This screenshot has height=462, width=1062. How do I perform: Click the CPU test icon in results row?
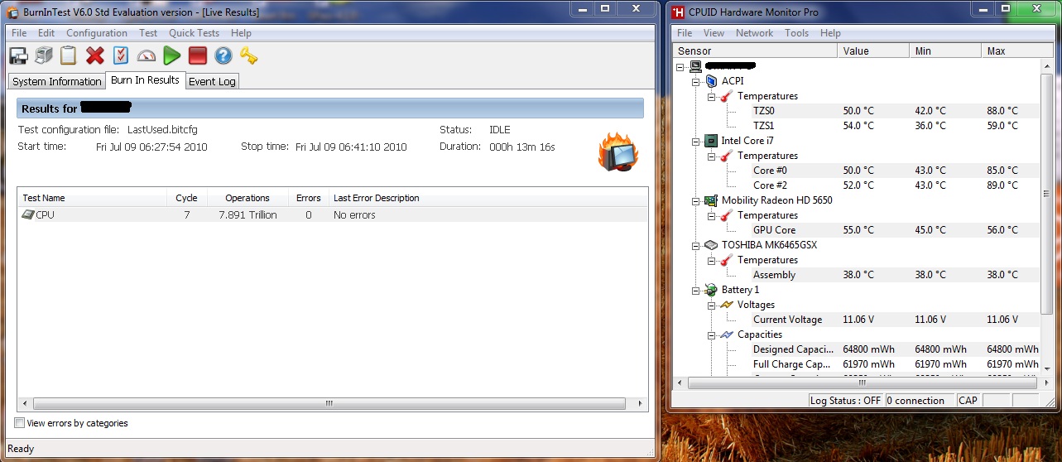pos(28,214)
